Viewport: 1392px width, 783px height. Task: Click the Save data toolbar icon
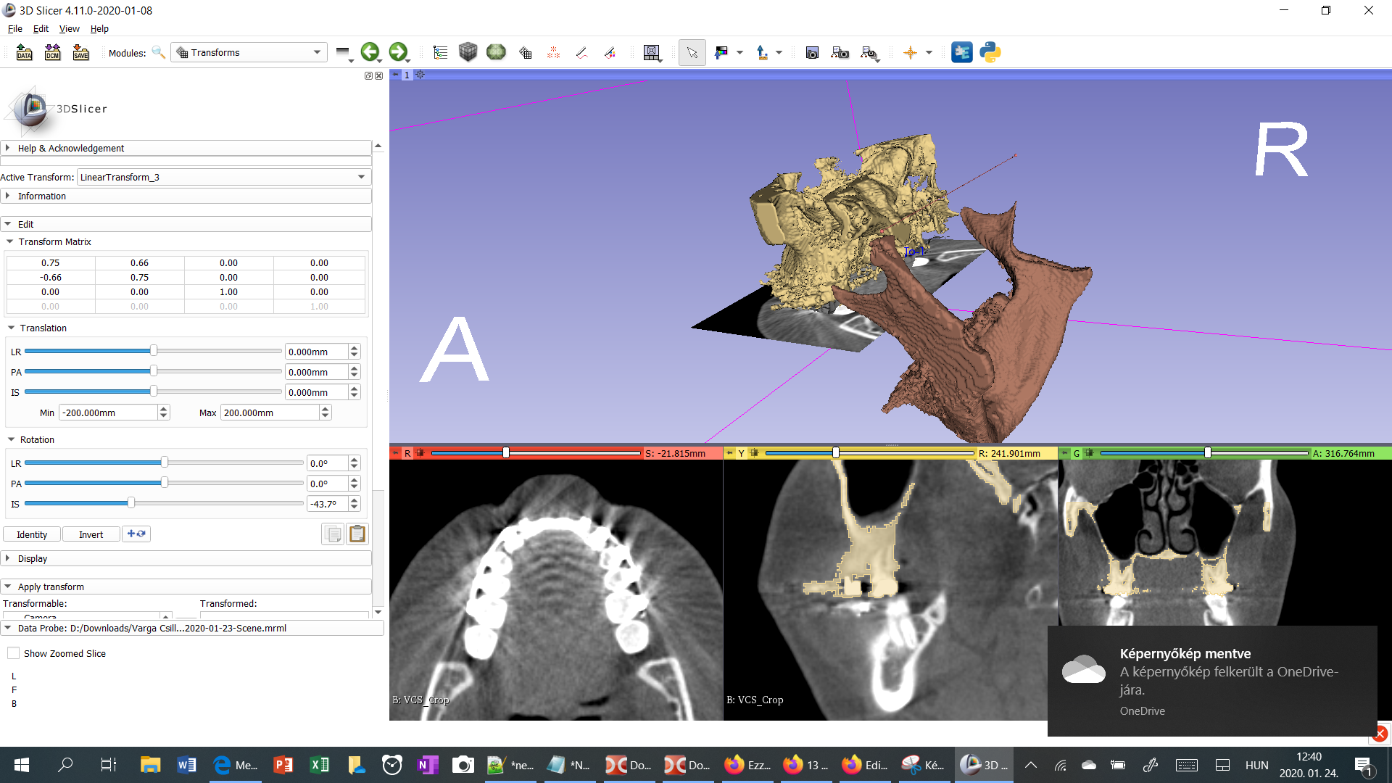[x=80, y=52]
